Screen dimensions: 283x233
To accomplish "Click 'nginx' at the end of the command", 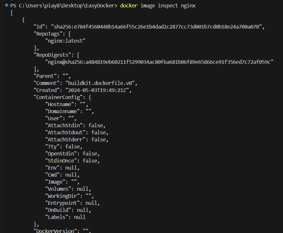I will pos(188,6).
